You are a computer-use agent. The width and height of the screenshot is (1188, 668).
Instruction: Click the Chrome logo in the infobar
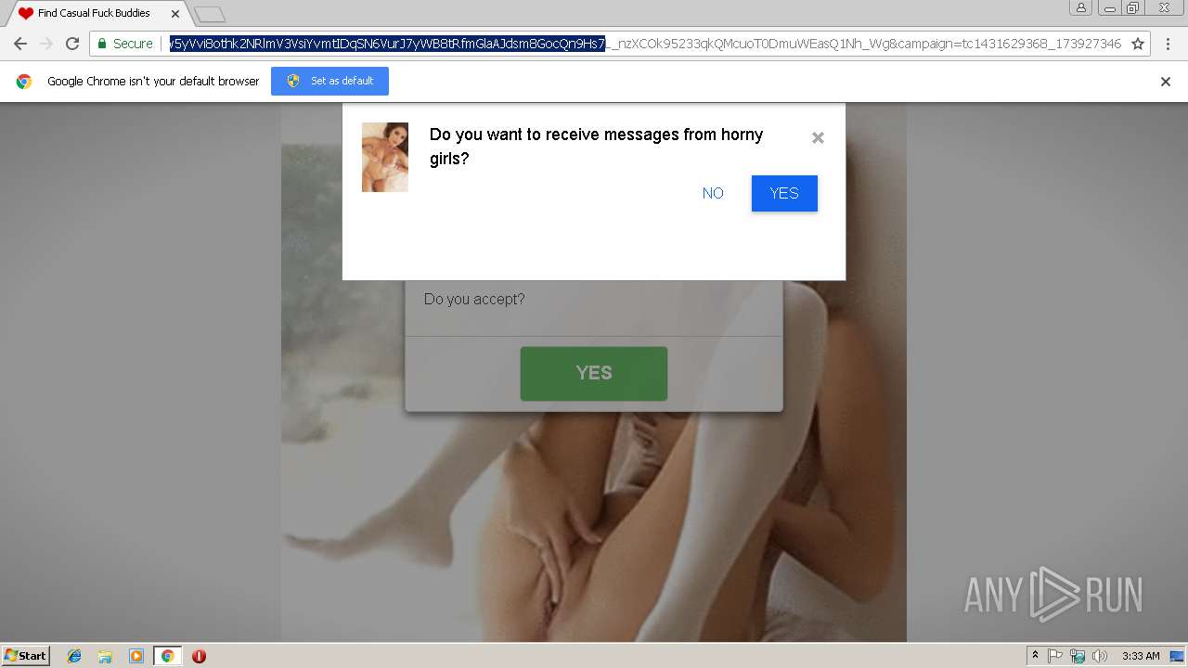[24, 82]
